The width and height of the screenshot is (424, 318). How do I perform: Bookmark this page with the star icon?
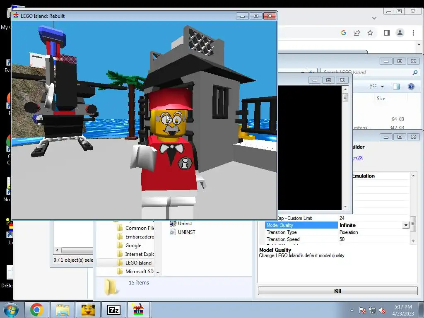370,33
